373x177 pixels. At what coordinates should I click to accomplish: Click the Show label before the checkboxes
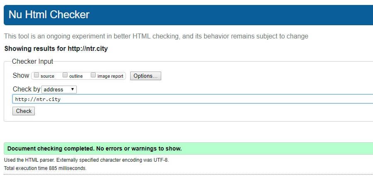(x=21, y=75)
